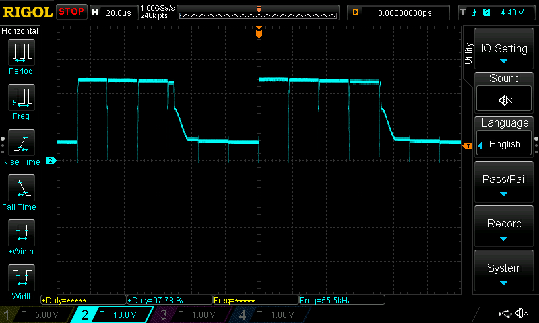This screenshot has height=323, width=539.
Task: Open the Record submenu
Action: click(x=504, y=227)
